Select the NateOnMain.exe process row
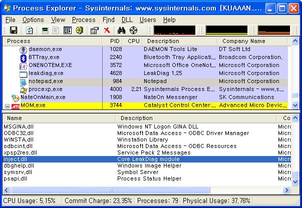 click(x=145, y=97)
